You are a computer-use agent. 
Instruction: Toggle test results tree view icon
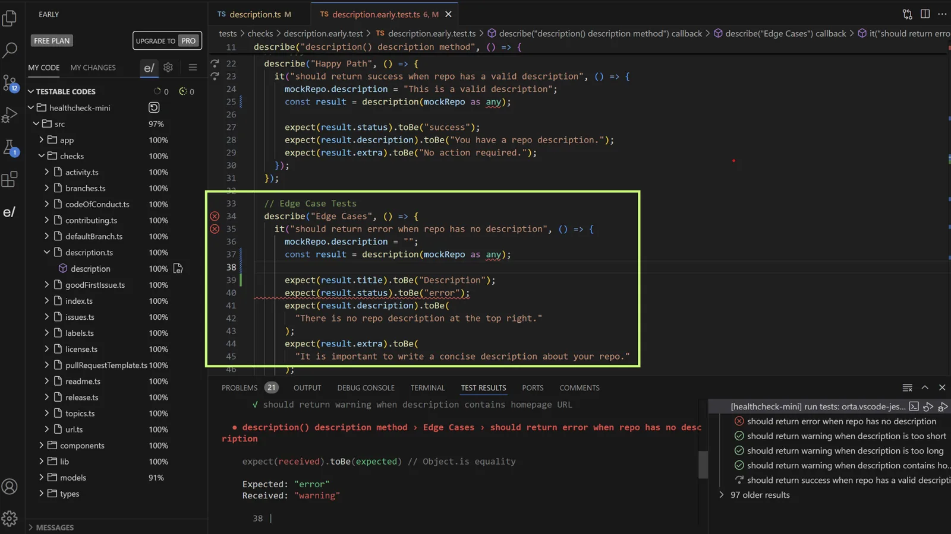pos(907,387)
